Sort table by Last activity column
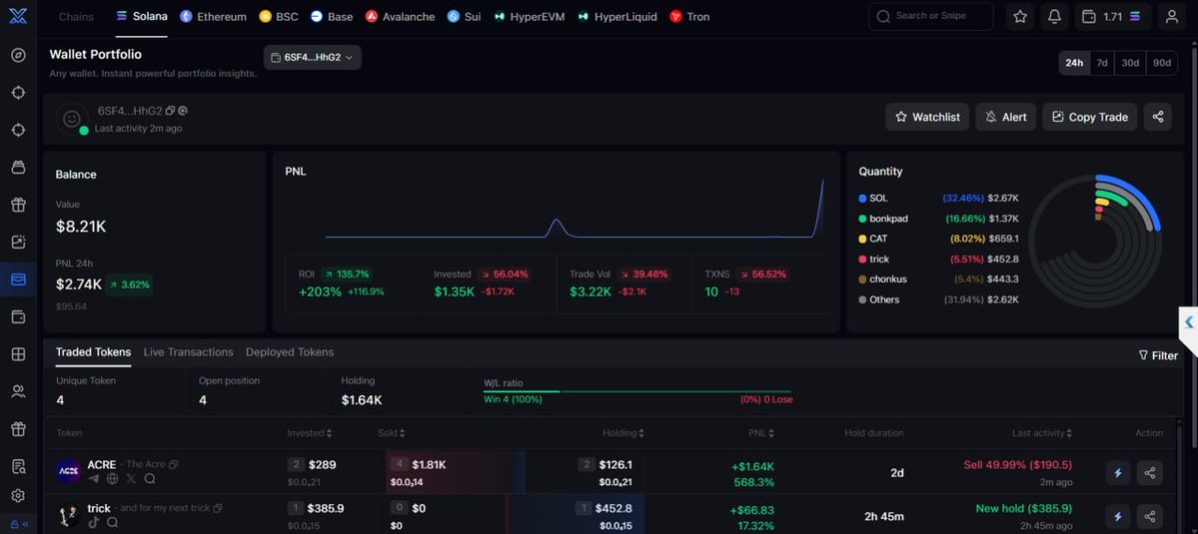The width and height of the screenshot is (1198, 534). [1042, 433]
